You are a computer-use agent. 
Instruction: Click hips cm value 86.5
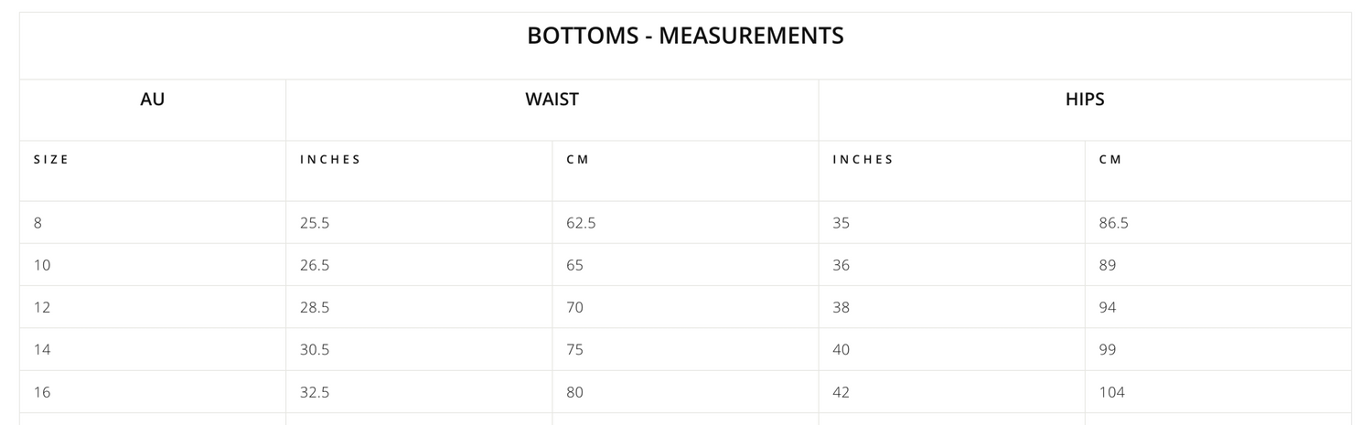pos(1113,223)
